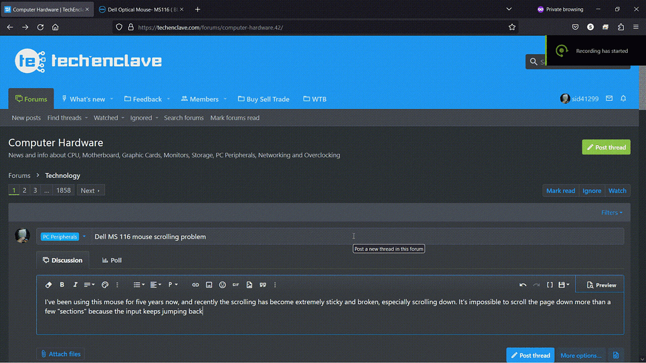This screenshot has width=646, height=363.
Task: Click the blue Post thread button
Action: [530, 355]
